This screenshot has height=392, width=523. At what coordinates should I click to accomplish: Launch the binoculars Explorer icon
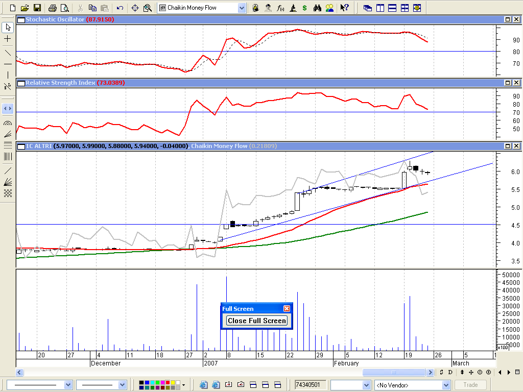pyautogui.click(x=317, y=8)
